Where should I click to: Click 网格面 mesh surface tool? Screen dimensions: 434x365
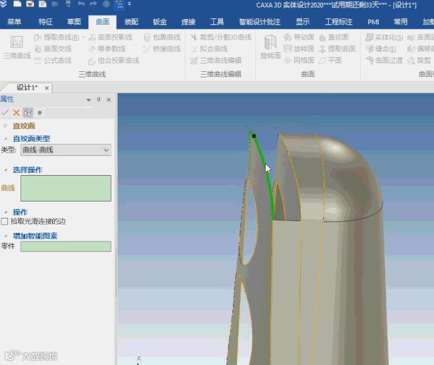pyautogui.click(x=300, y=60)
